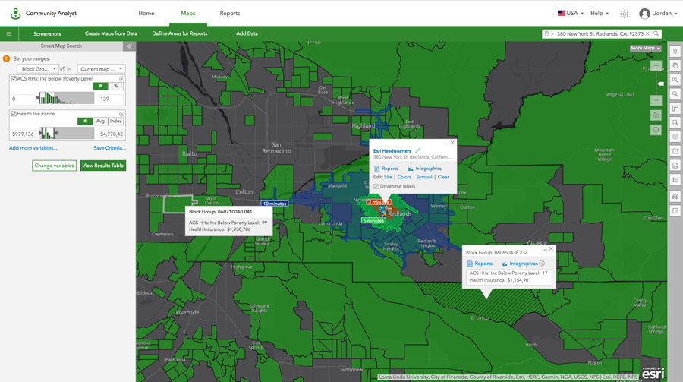Select the # toggle for Health Insurance
683x382 pixels.
click(85, 122)
